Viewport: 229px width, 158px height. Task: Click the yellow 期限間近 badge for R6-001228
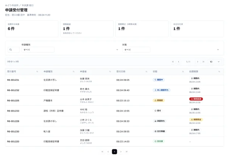[x=196, y=120]
